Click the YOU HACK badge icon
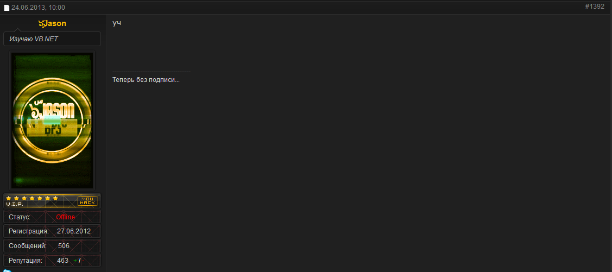 point(87,201)
